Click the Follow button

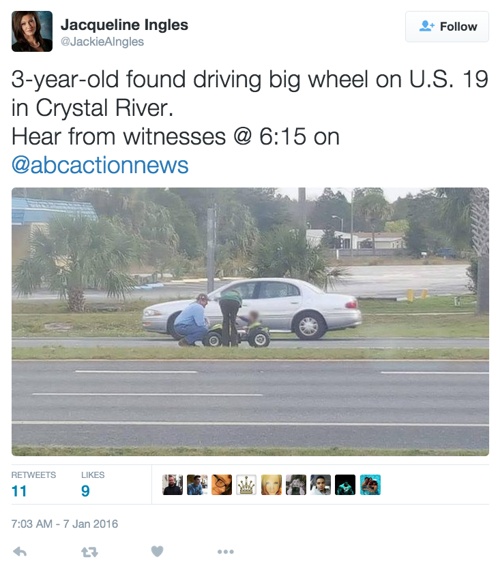point(447,27)
